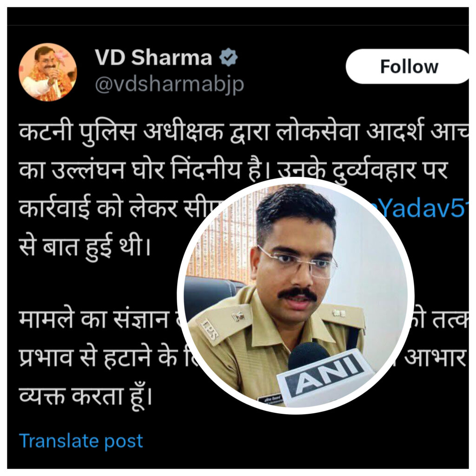Translate post into English
Screen dimensions: 476x476
pos(81,441)
